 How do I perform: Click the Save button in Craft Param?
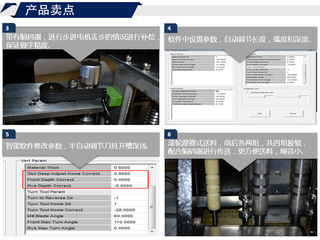(293, 113)
